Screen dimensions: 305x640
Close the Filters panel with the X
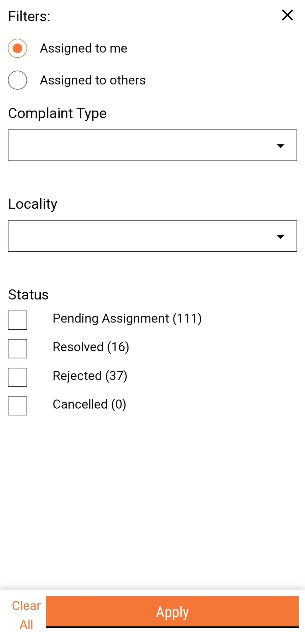coord(287,15)
